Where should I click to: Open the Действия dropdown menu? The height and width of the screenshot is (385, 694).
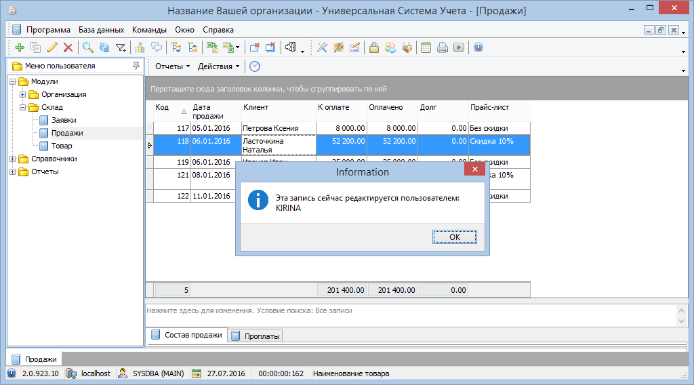tap(218, 66)
